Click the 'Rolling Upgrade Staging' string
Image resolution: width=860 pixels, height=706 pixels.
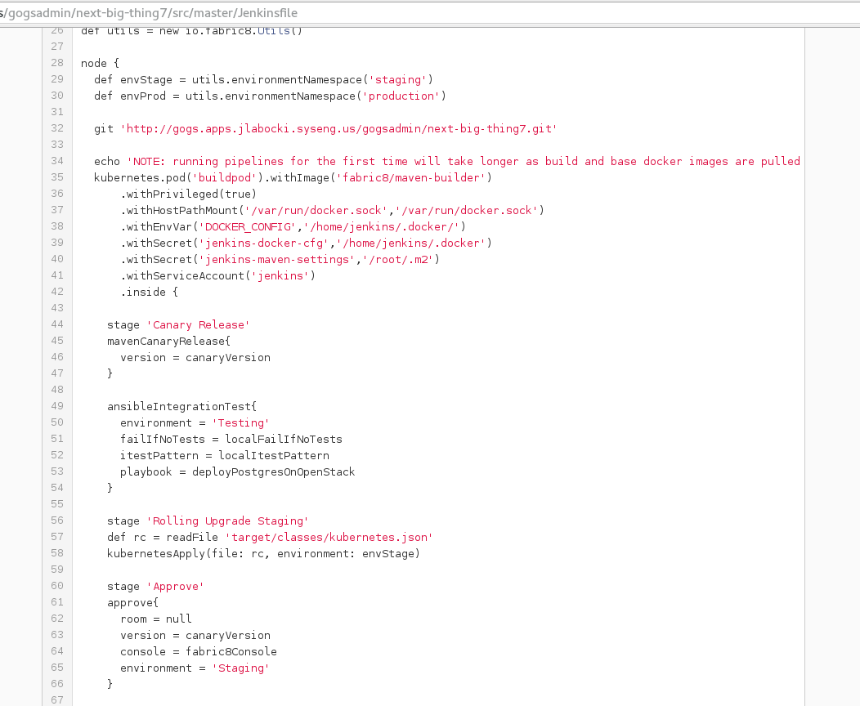(227, 521)
